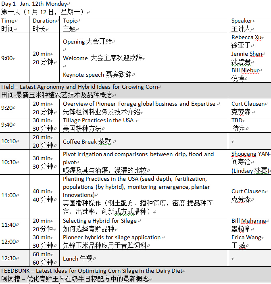
Task: Select the "Speaker" header cell
Action: [x=242, y=21]
